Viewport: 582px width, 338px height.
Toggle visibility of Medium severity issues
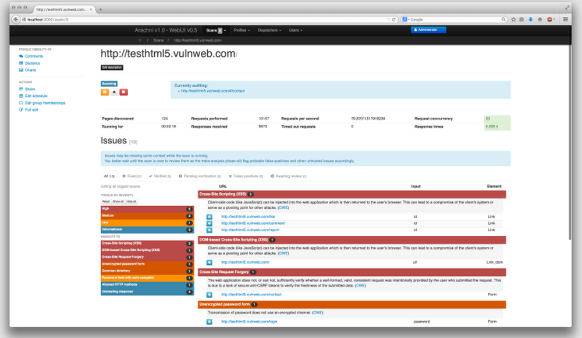tap(147, 216)
